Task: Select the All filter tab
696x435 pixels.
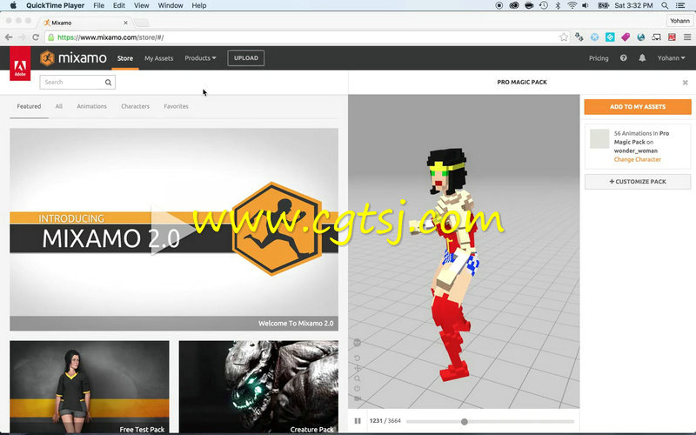Action: 58,106
